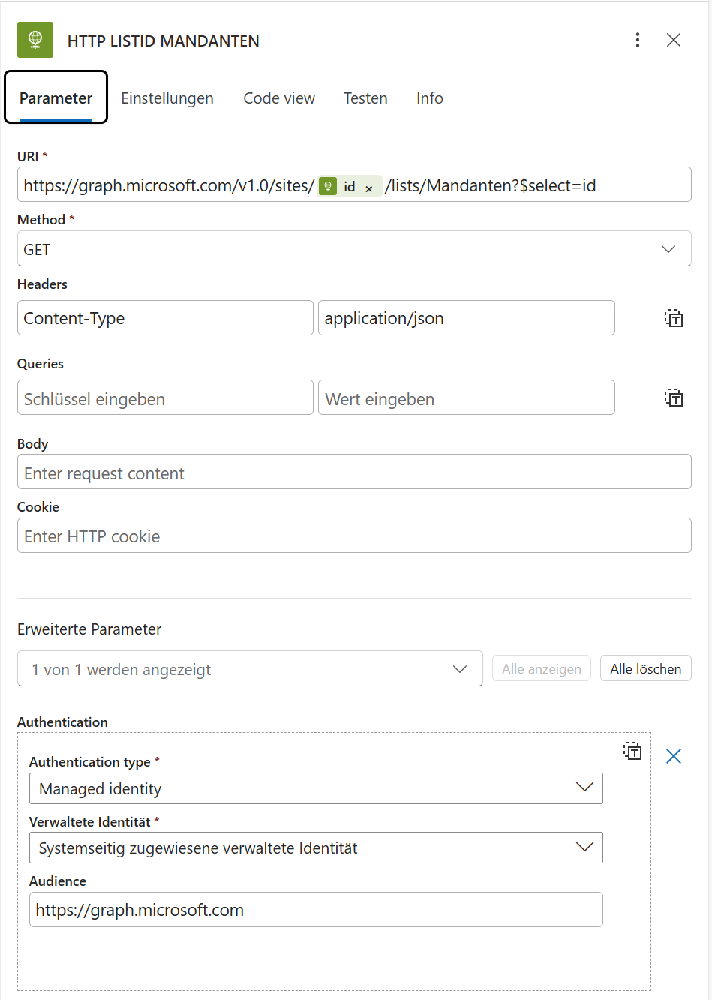This screenshot has height=1000, width=712.
Task: Click the Alle löschen button
Action: coord(645,668)
